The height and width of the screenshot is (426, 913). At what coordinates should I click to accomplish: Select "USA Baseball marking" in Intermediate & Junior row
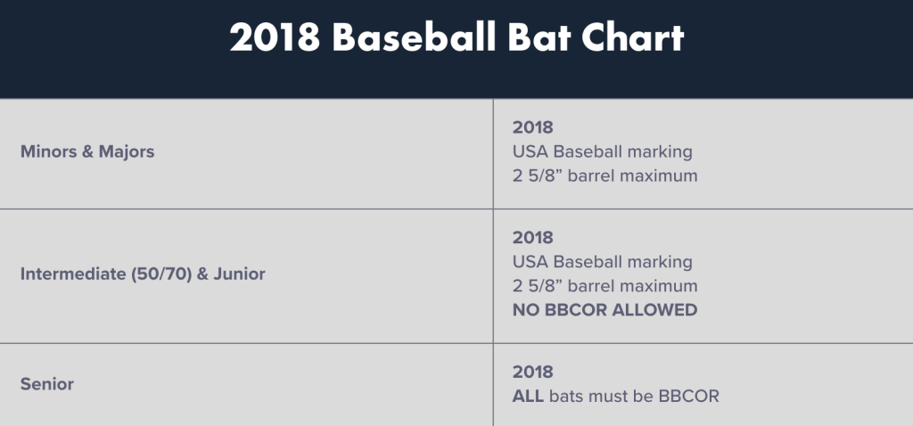tap(602, 262)
